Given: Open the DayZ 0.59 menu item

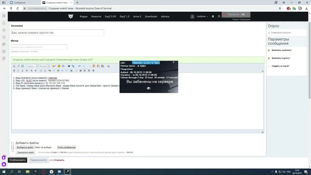Looking at the screenshot, I should click(x=110, y=16).
